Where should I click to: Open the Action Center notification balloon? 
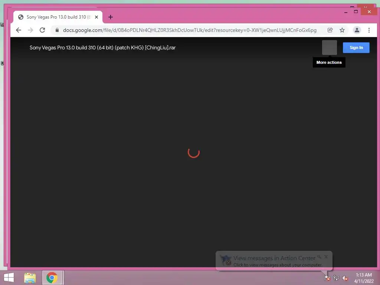point(274,261)
